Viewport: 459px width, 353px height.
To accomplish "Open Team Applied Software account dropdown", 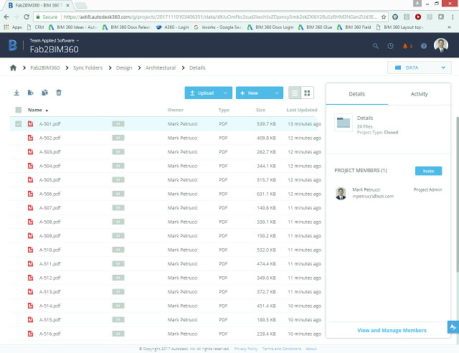I will [55, 40].
